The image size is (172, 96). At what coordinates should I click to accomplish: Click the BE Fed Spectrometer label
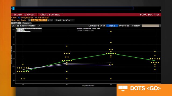click(x=24, y=26)
